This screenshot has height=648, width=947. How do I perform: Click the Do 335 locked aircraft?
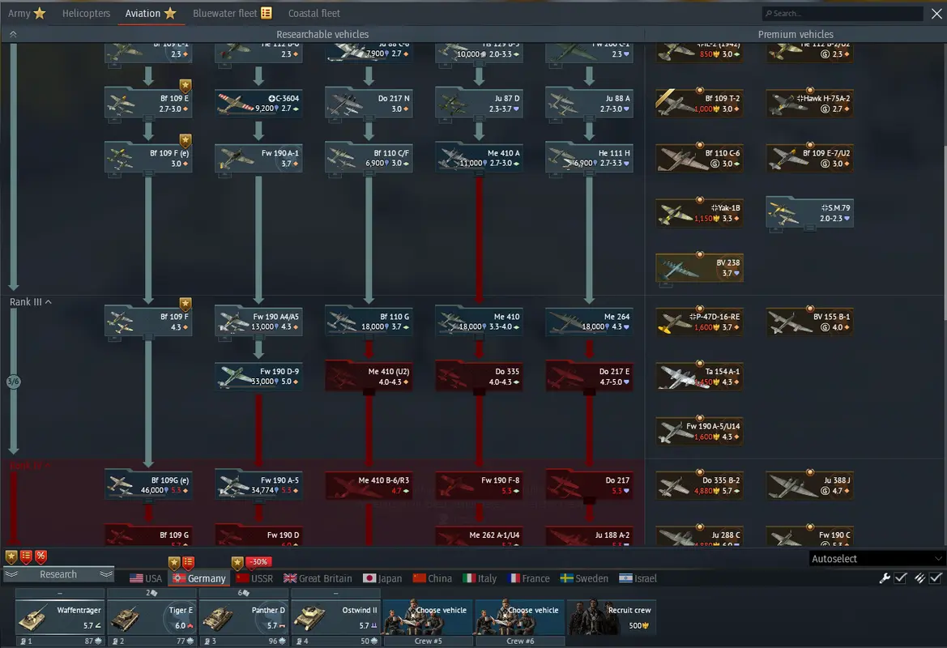click(479, 376)
